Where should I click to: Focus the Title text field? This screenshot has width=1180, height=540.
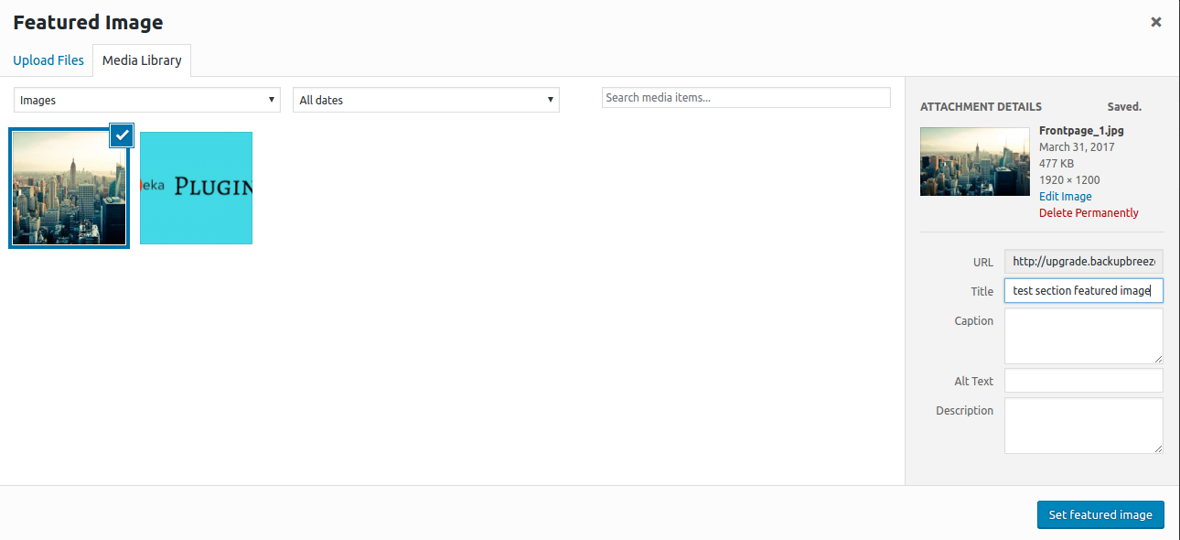[1084, 291]
